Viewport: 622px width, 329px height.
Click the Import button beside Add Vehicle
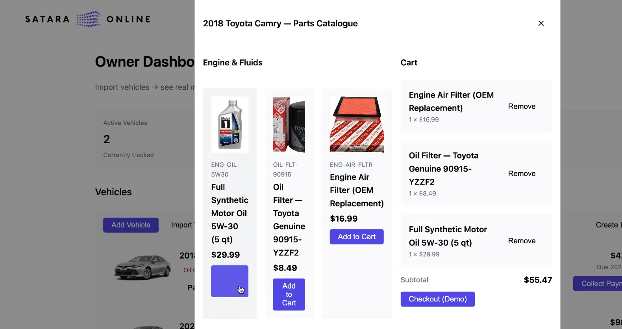click(x=183, y=225)
